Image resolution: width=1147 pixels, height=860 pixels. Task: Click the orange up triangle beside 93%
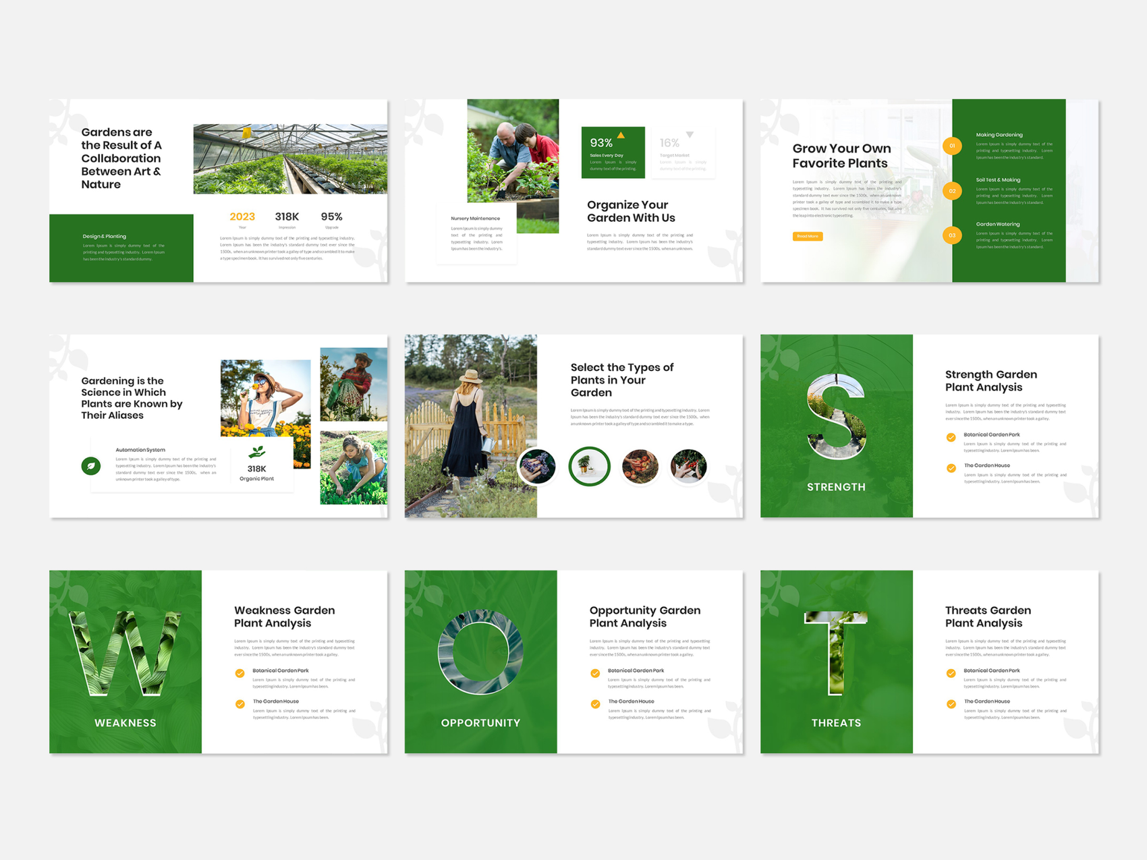click(621, 136)
